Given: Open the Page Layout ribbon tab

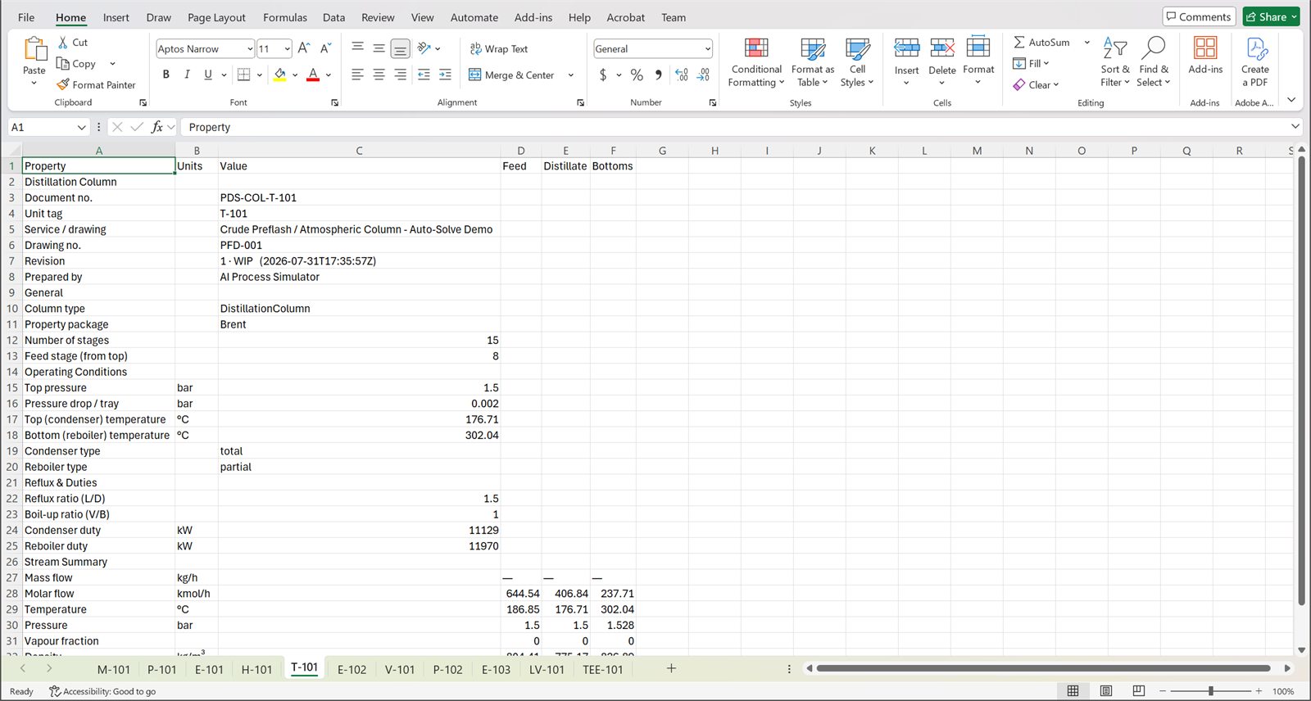Looking at the screenshot, I should click(x=216, y=17).
